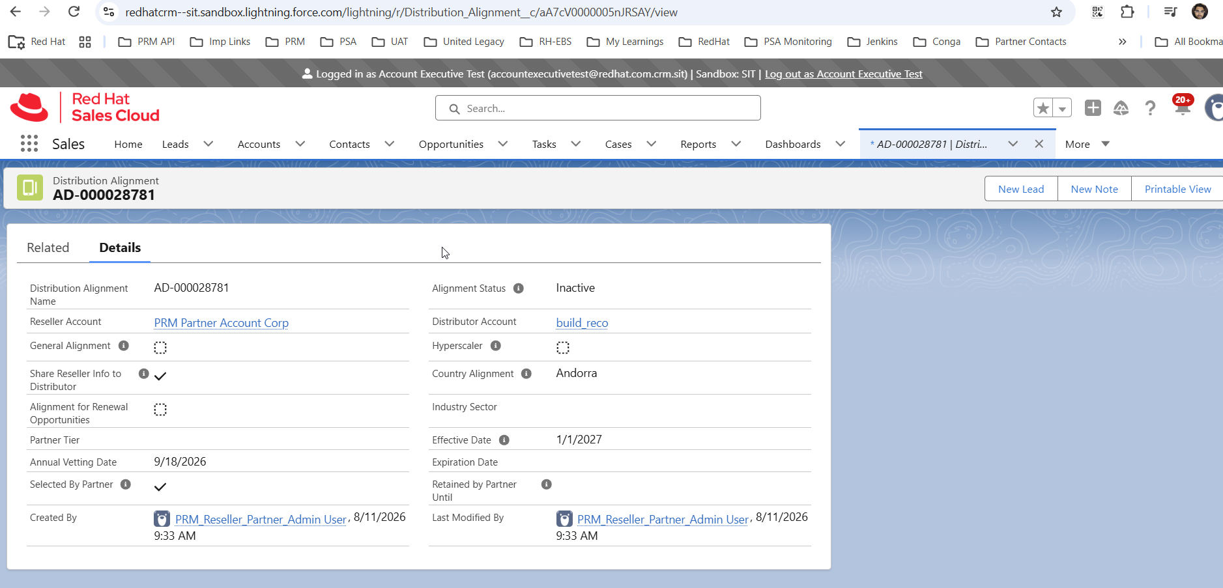Reload the page with browser refresh
This screenshot has height=588, width=1223.
(74, 12)
